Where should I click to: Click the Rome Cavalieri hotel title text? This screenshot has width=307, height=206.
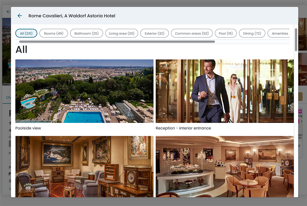(x=72, y=16)
